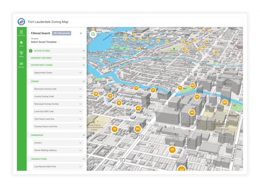Click the green active filters count badge
This screenshot has width=260, height=188.
click(x=31, y=51)
